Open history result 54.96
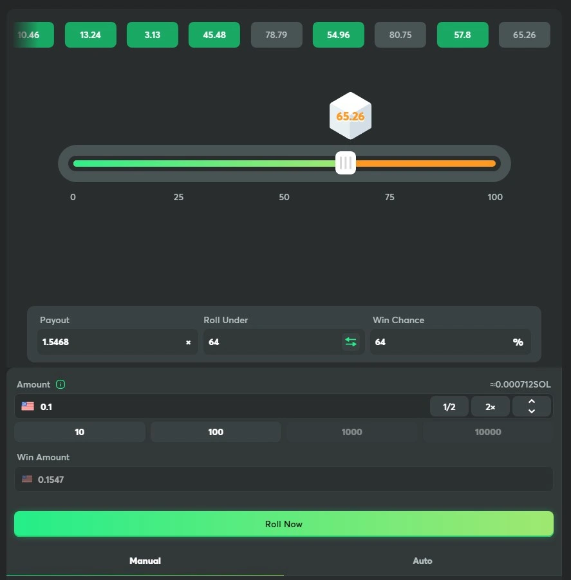This screenshot has width=571, height=580. [339, 35]
